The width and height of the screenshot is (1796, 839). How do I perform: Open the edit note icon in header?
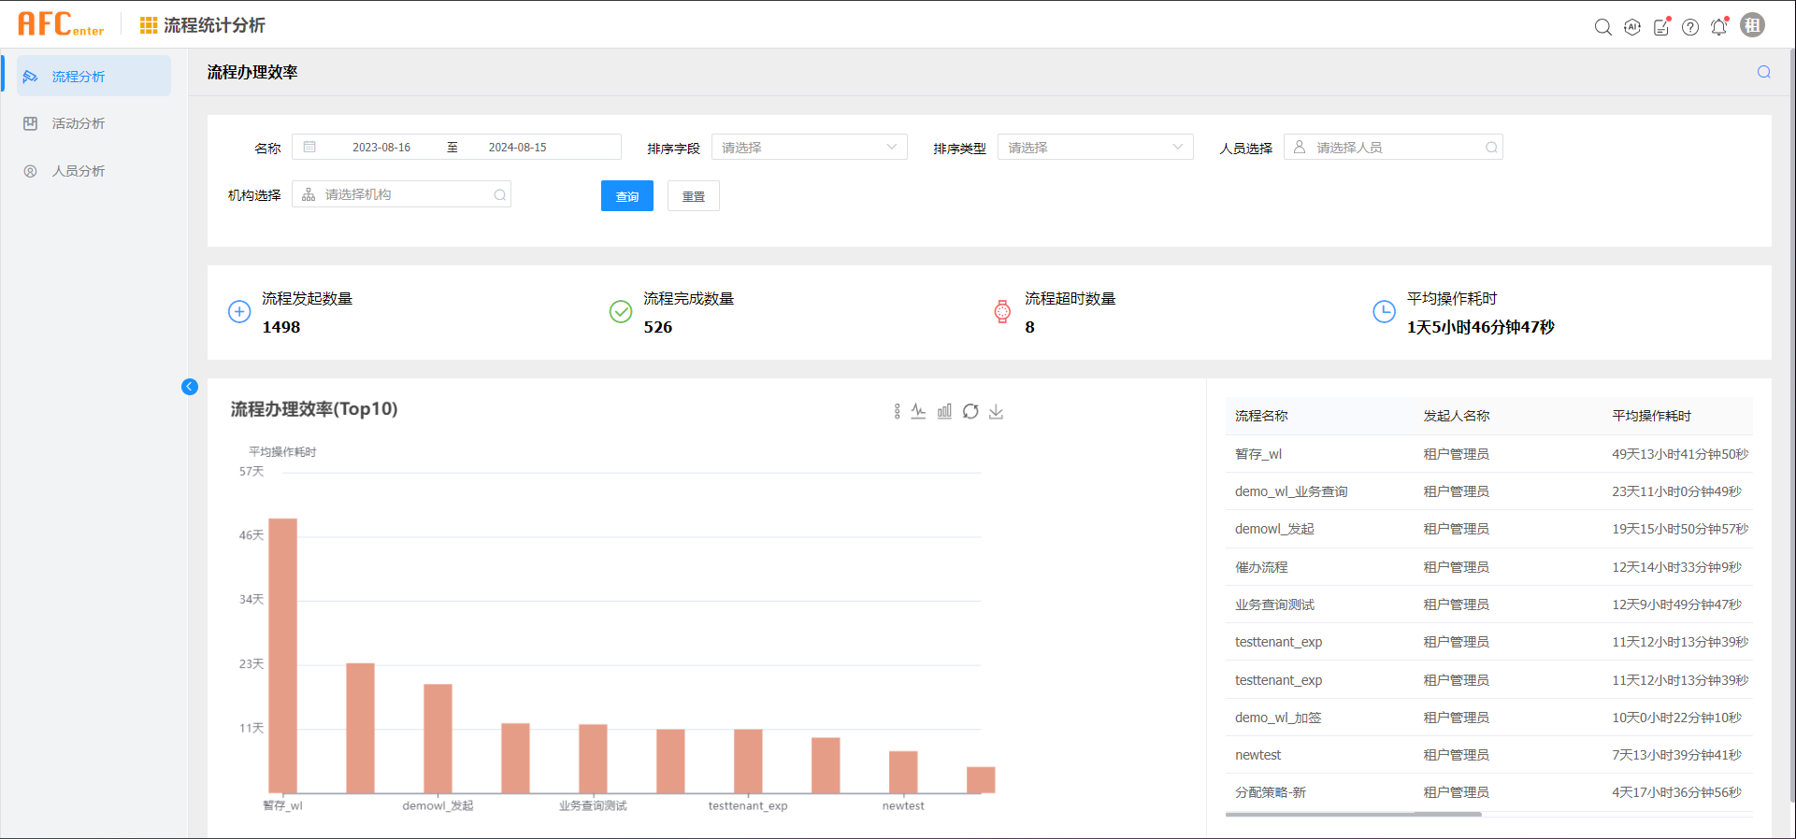[1661, 27]
